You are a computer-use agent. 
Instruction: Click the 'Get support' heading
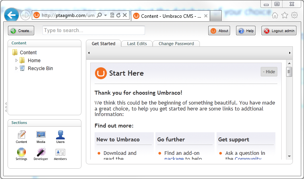coord(234,139)
